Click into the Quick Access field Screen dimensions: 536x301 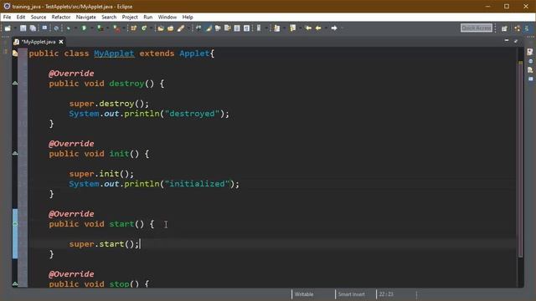tap(477, 28)
